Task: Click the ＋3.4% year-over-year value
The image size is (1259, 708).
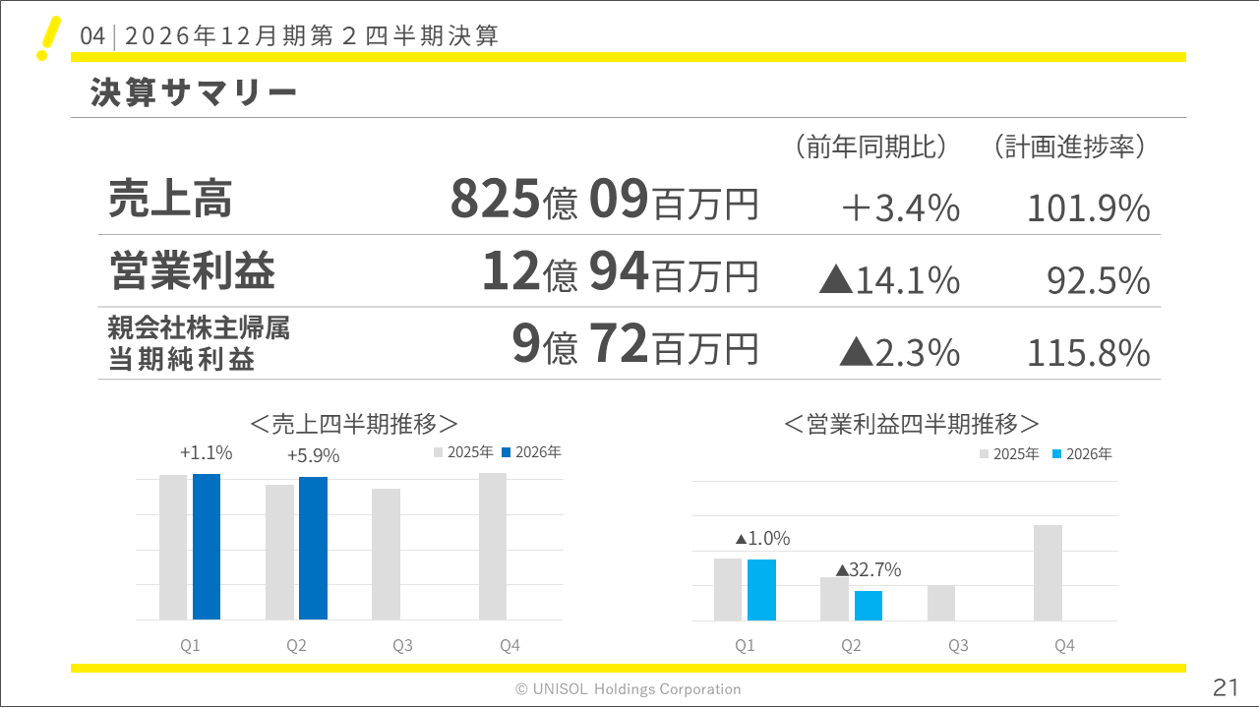Action: pos(900,207)
